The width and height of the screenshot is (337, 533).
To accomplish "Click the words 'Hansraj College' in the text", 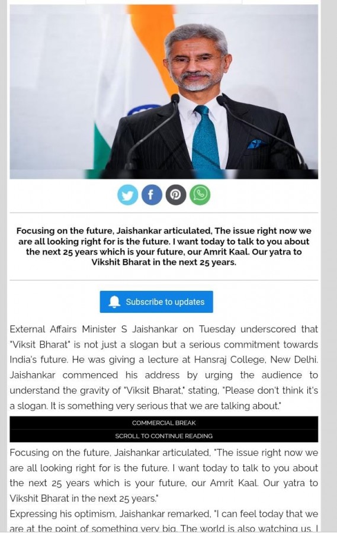I will 227,359.
